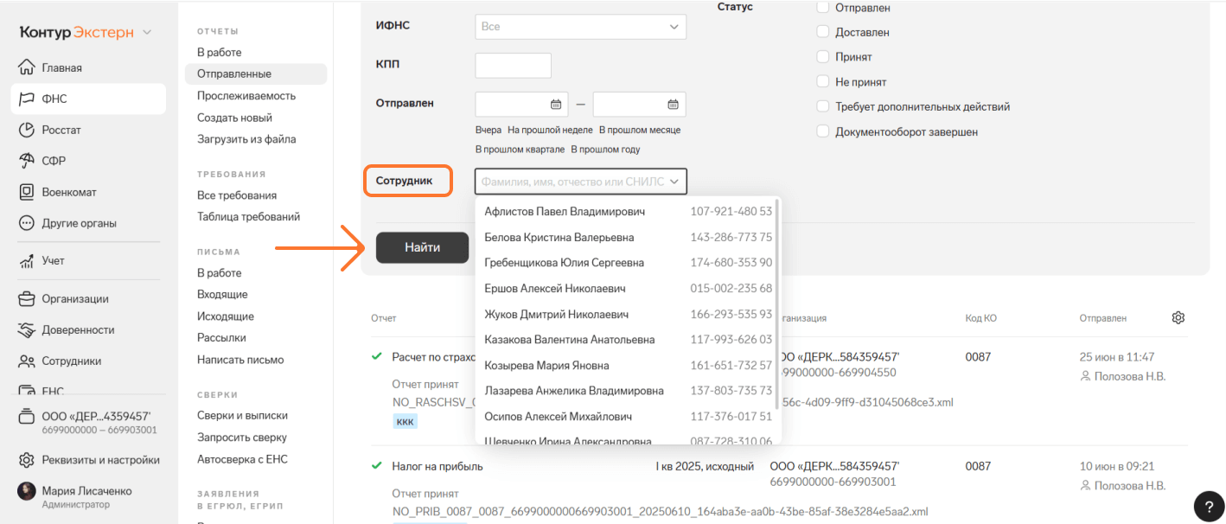Collapse the Сотрудник employee dropdown
The image size is (1226, 524).
674,182
